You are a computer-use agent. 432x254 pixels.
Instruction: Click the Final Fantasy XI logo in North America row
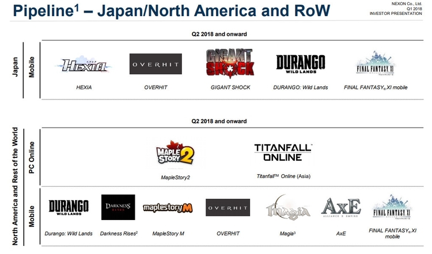click(x=392, y=207)
